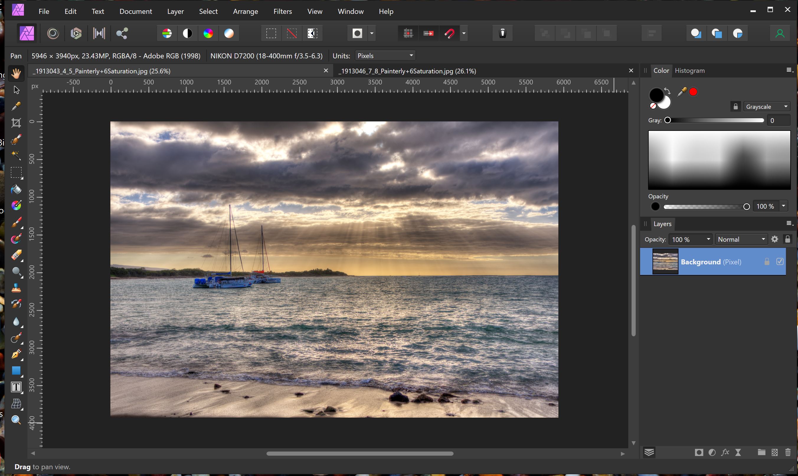Select the Blur droplet tool

tap(16, 322)
